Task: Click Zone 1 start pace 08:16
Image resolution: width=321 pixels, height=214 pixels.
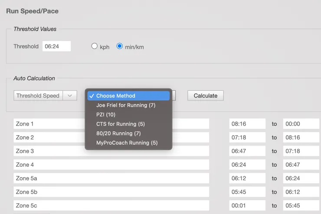Action: 247,123
